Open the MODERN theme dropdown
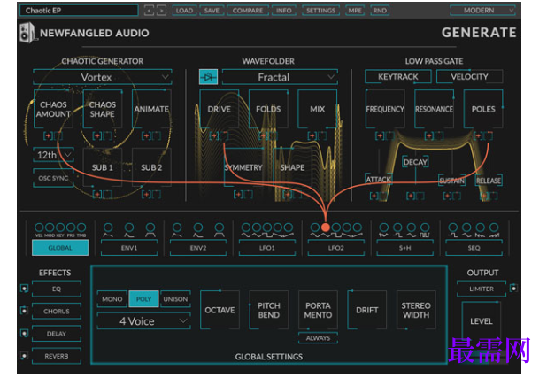 (482, 11)
